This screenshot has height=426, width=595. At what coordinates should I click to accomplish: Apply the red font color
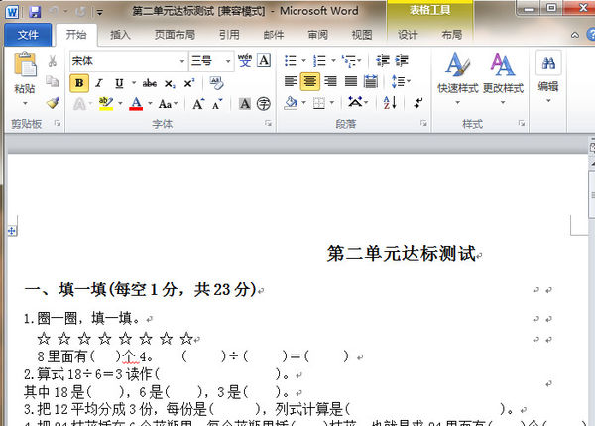coord(136,103)
